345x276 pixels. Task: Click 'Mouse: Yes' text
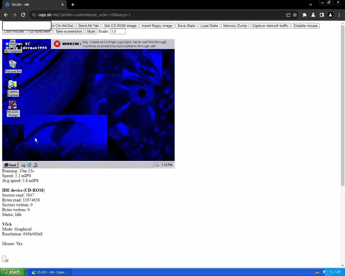click(x=12, y=244)
